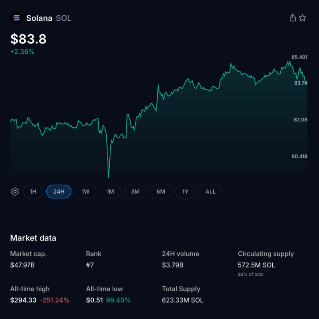The height and width of the screenshot is (319, 319).
Task: Open the chart settings gear
Action: tap(15, 192)
